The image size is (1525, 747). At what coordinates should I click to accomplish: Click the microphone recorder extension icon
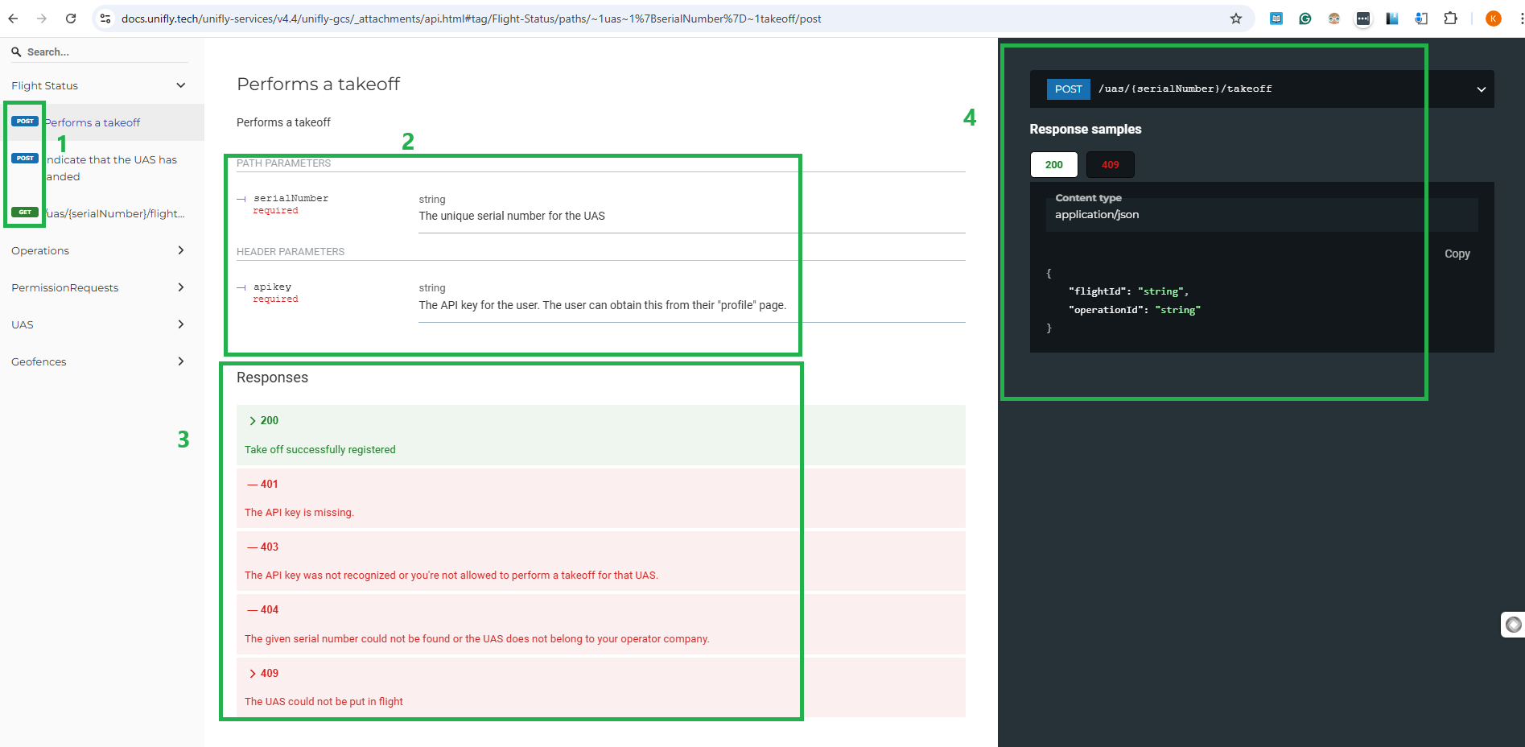pos(1421,18)
